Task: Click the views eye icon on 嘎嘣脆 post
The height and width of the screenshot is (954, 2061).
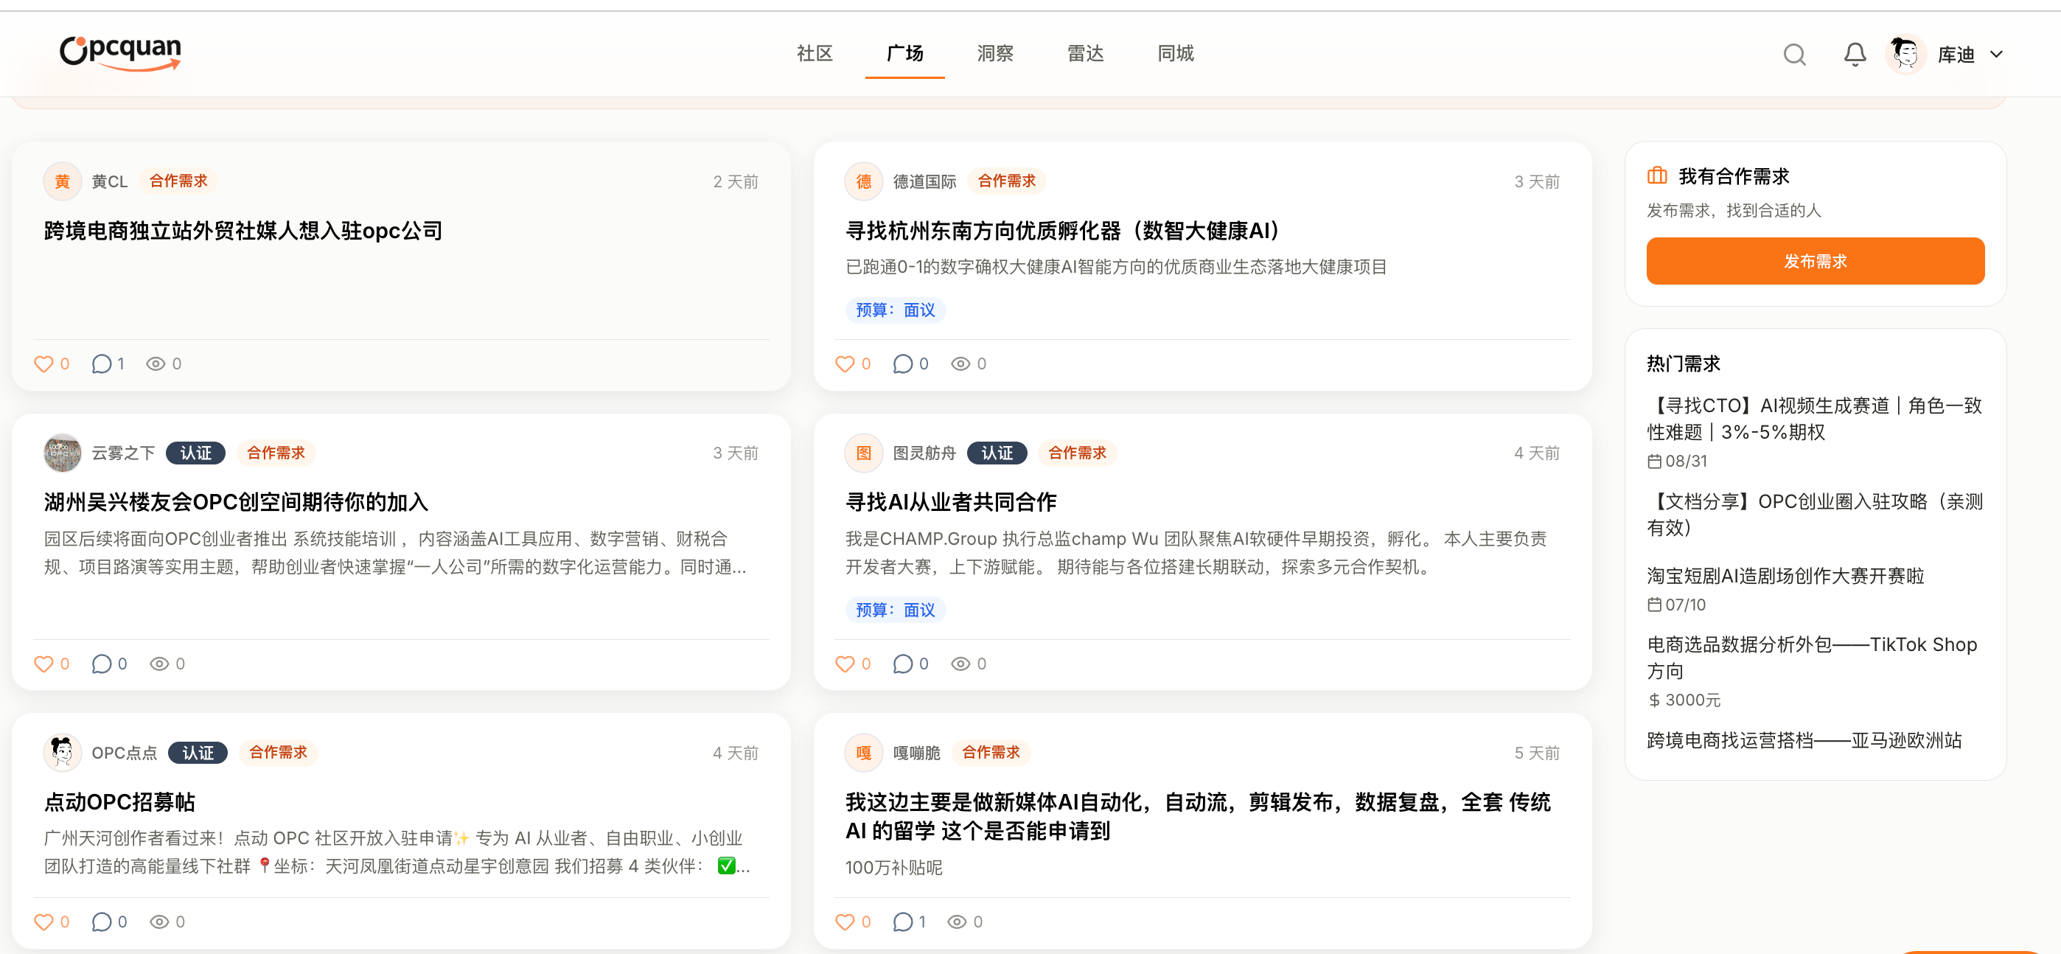Action: (x=957, y=922)
